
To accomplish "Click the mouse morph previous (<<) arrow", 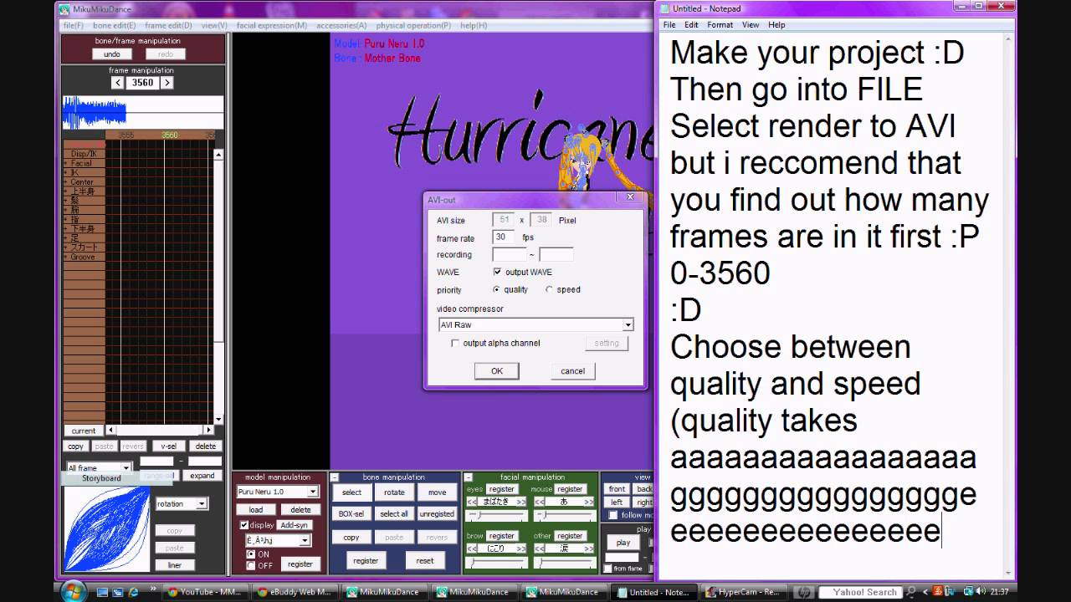I will [540, 502].
